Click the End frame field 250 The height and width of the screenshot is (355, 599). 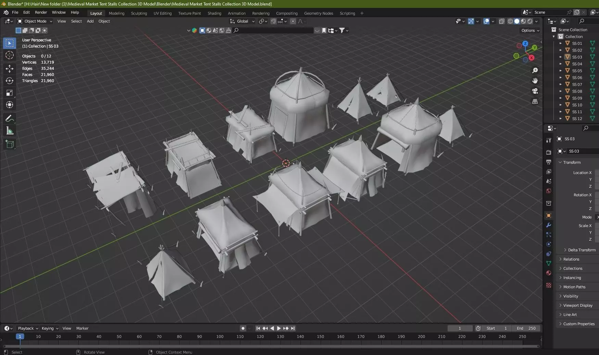tap(526, 328)
